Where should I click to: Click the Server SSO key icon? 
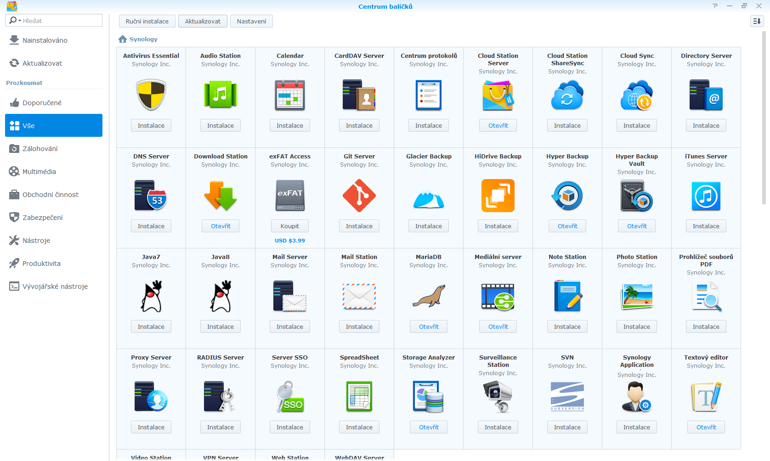pyautogui.click(x=290, y=397)
